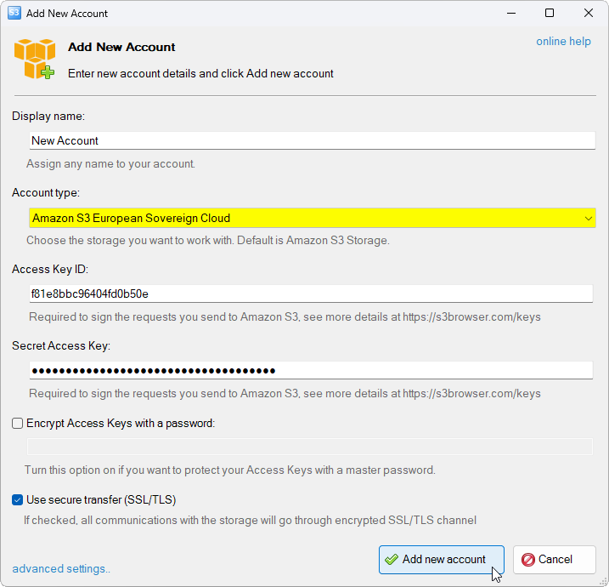
Task: Click the 'Choose the storage you want to work with' hint
Action: point(208,241)
